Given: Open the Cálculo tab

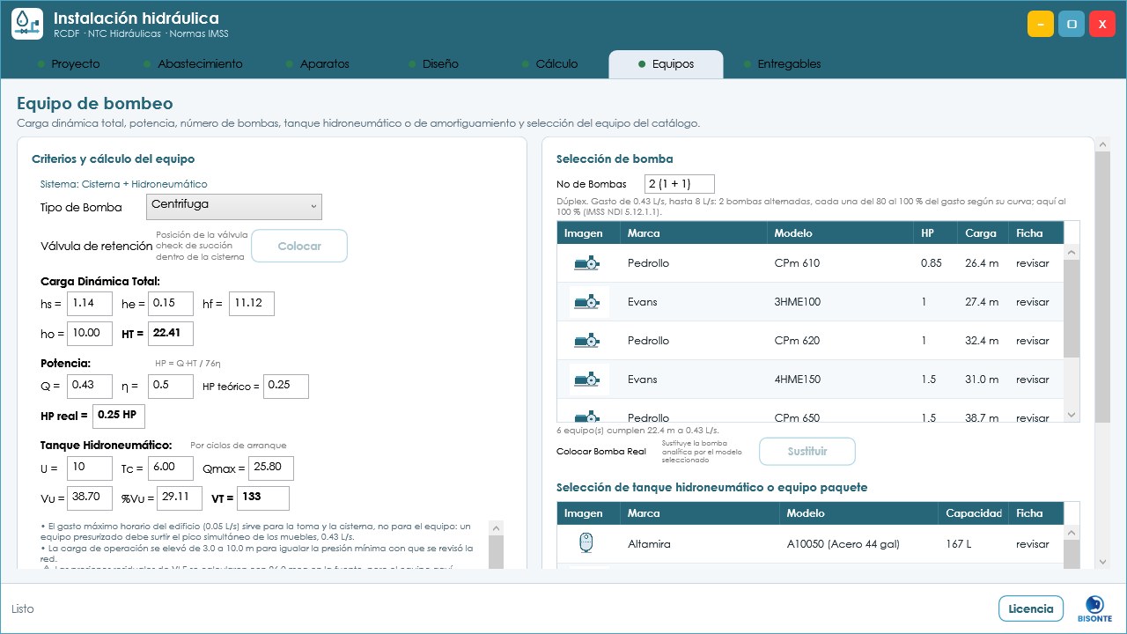Looking at the screenshot, I should pyautogui.click(x=550, y=64).
